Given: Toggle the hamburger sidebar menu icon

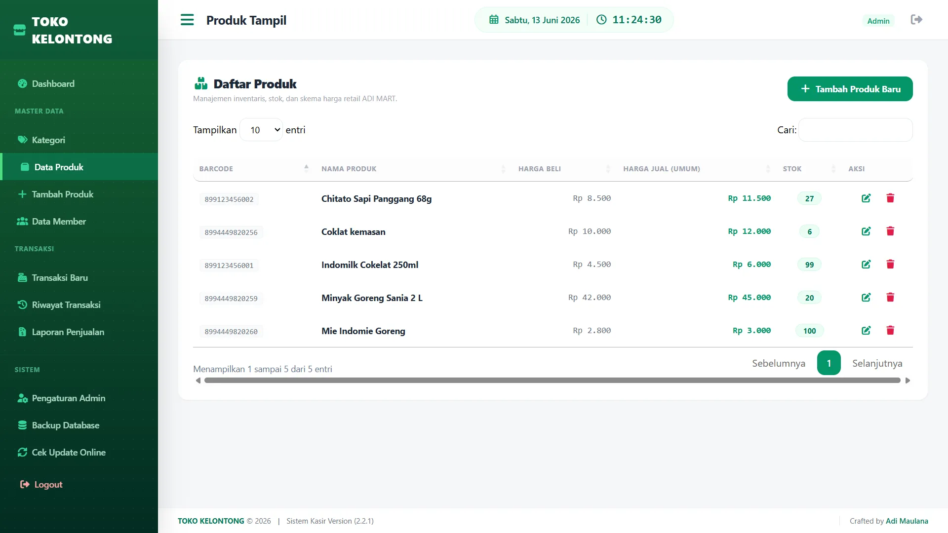Looking at the screenshot, I should 187,20.
